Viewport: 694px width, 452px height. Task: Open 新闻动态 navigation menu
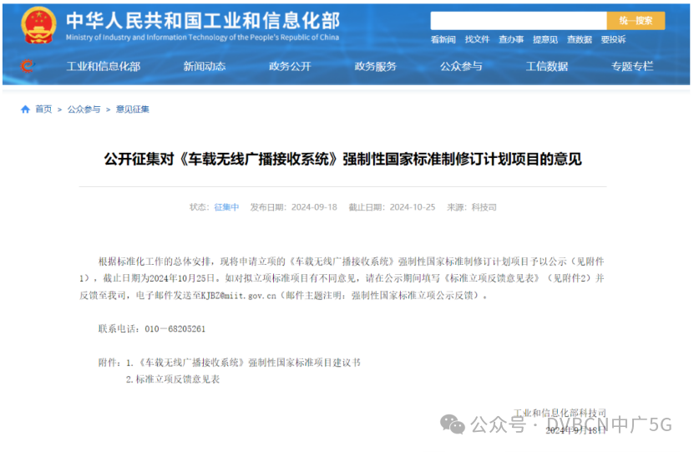tap(205, 67)
